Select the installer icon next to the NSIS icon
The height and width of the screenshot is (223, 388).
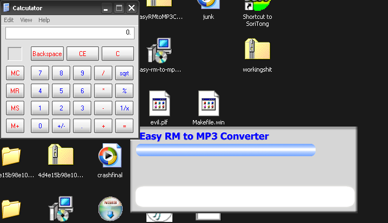click(61, 208)
